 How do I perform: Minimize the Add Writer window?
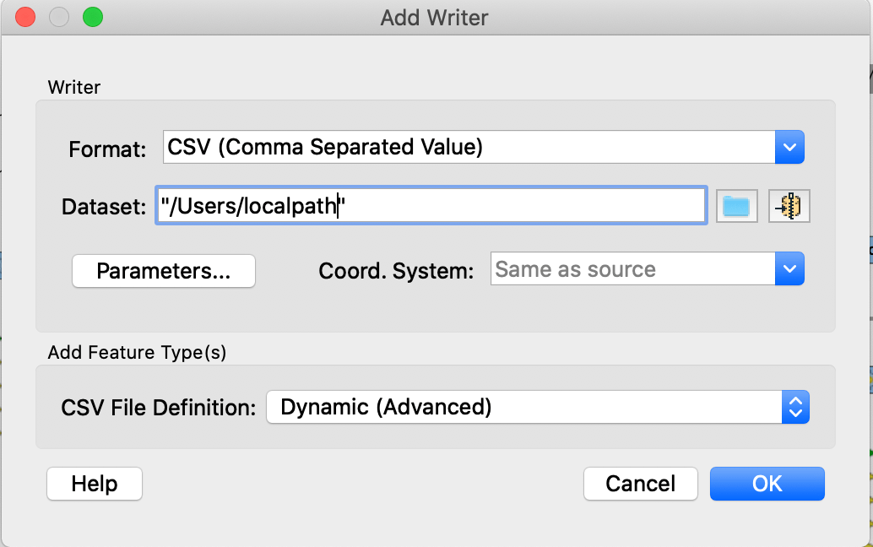coord(59,16)
